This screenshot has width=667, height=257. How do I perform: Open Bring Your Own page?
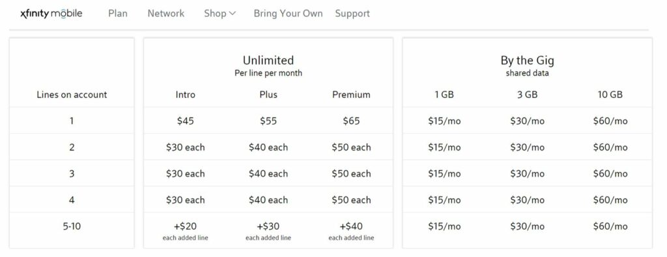(x=288, y=14)
